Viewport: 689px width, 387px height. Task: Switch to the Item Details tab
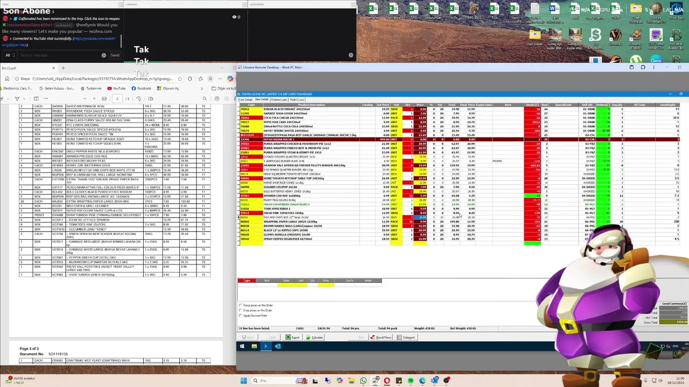coord(262,99)
